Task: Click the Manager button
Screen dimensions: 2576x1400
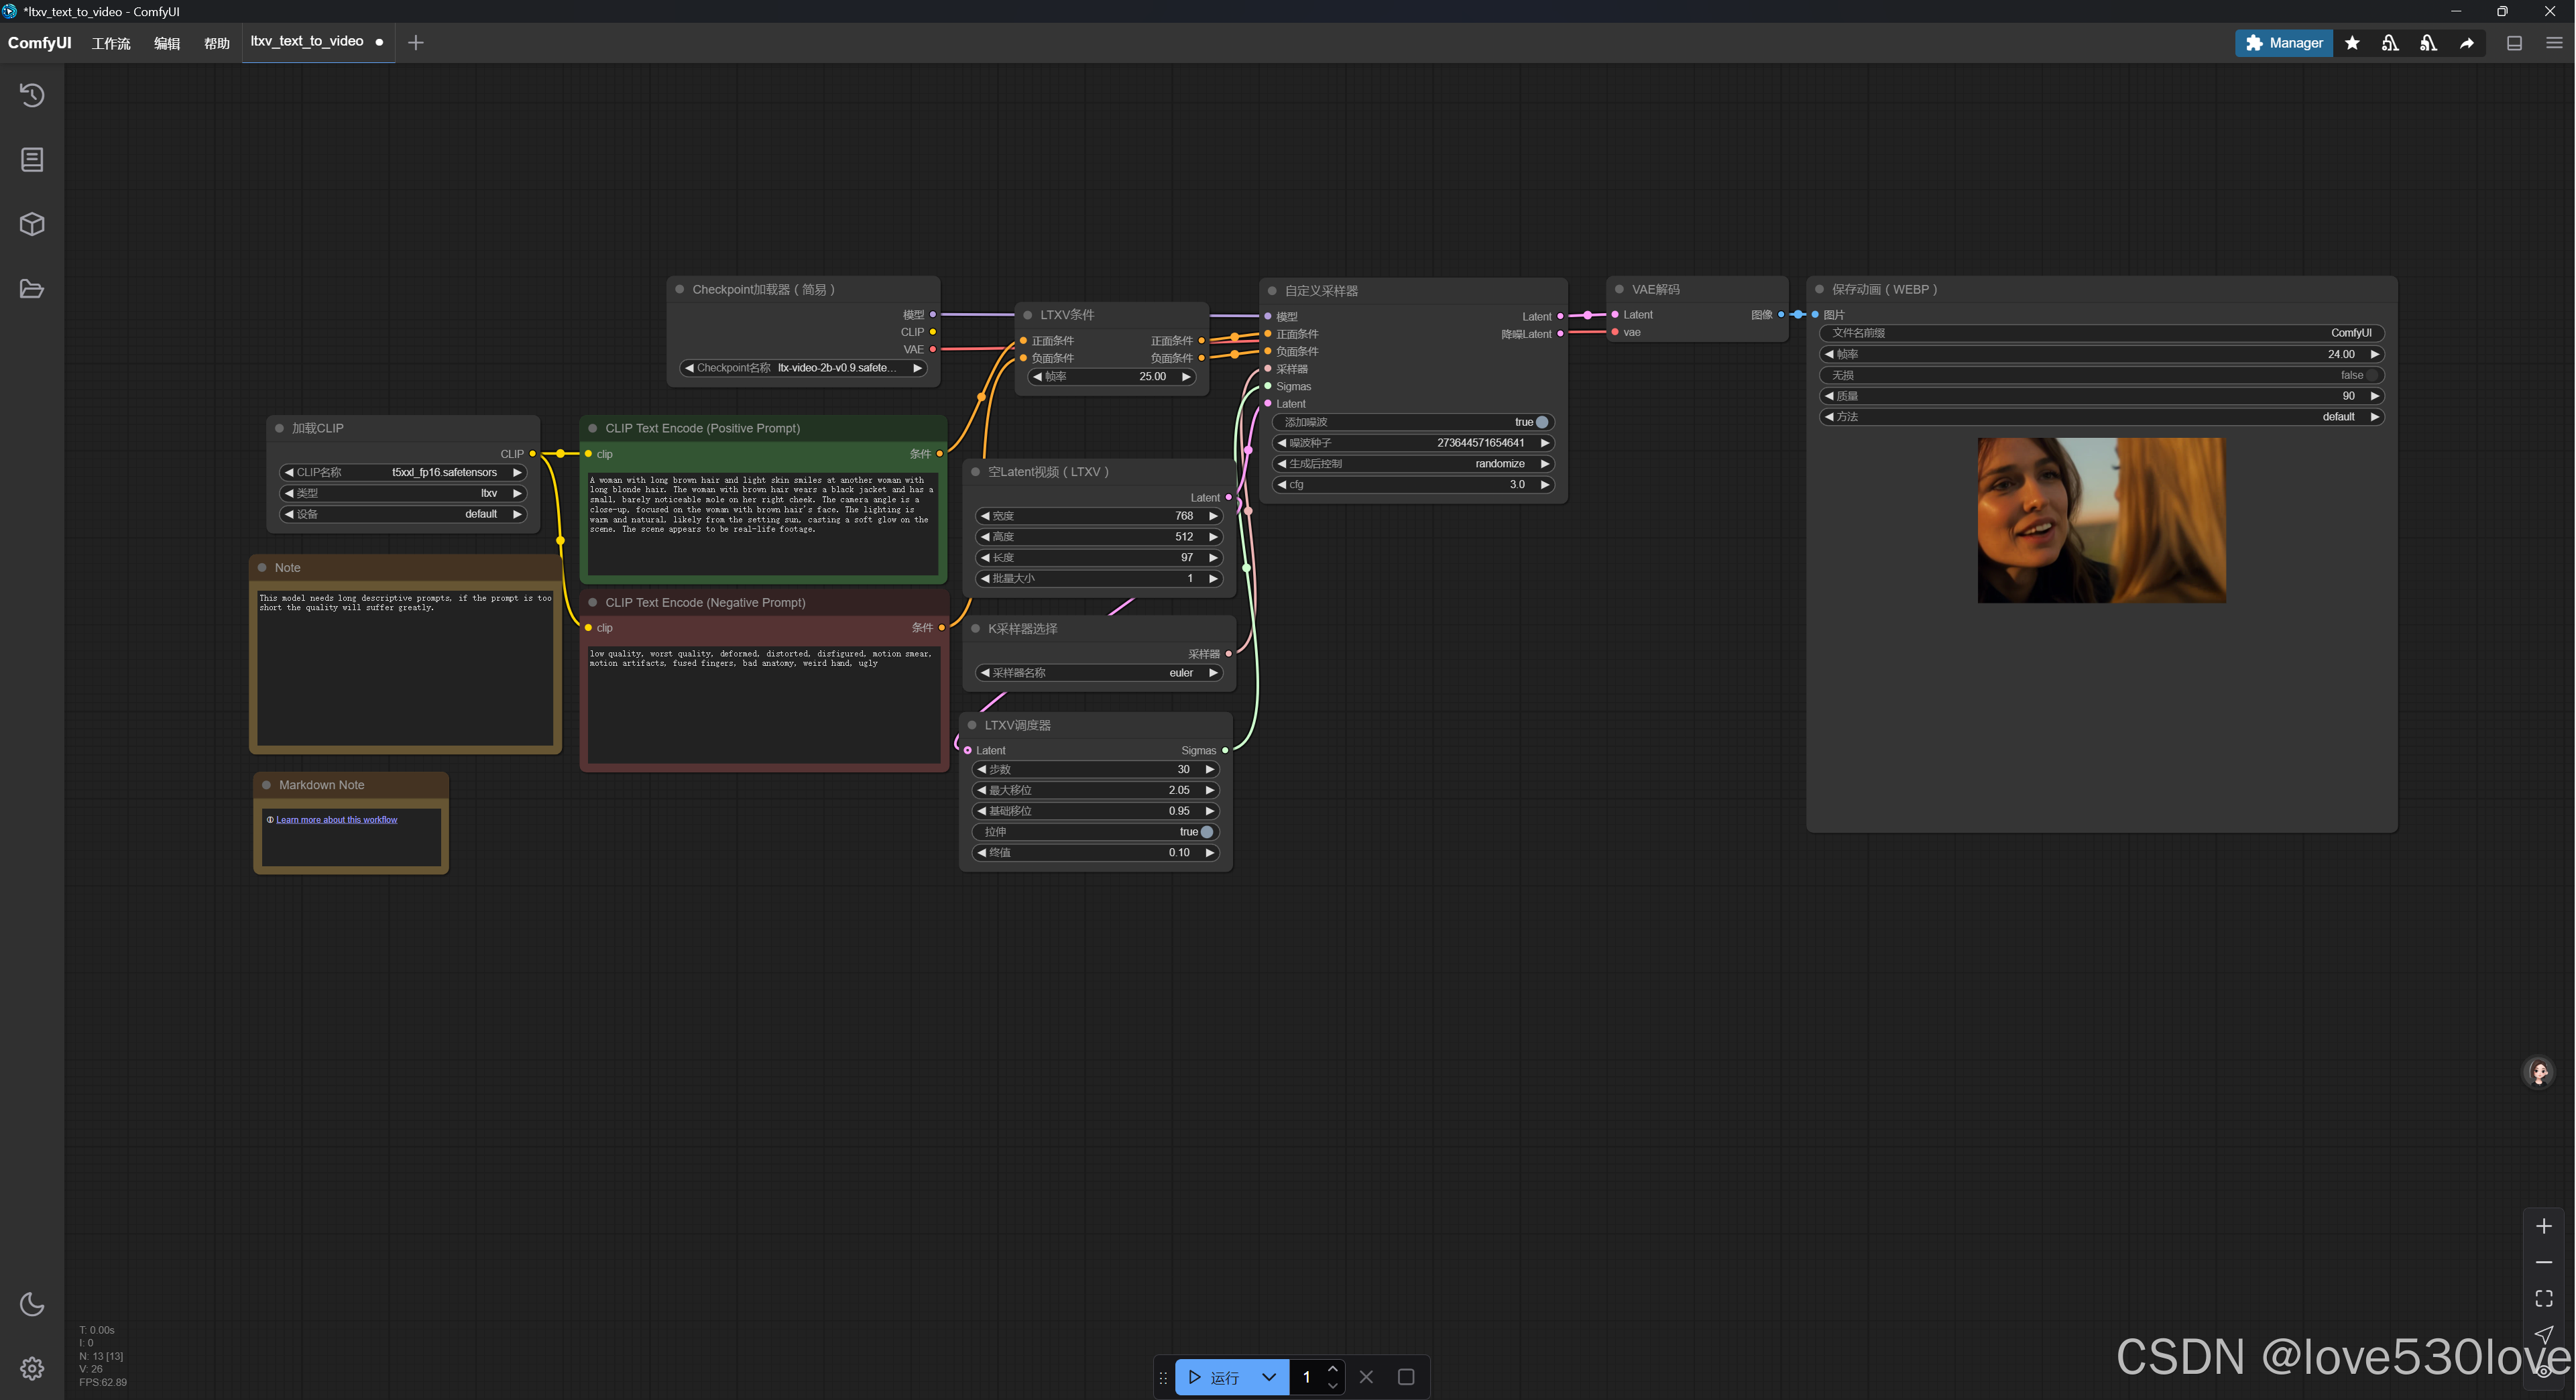Action: click(x=2284, y=43)
